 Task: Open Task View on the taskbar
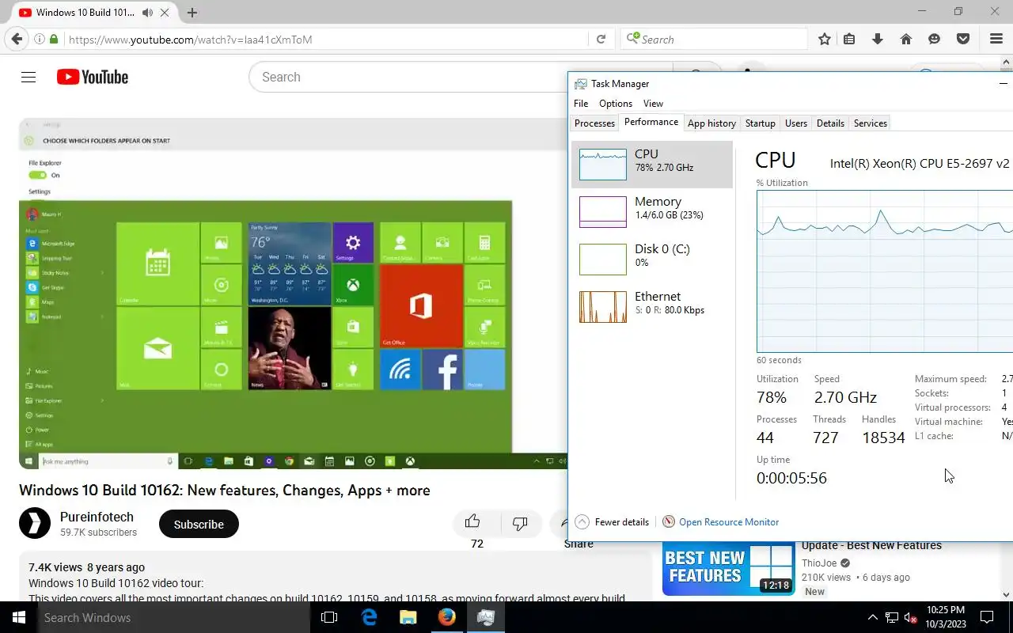click(x=329, y=617)
